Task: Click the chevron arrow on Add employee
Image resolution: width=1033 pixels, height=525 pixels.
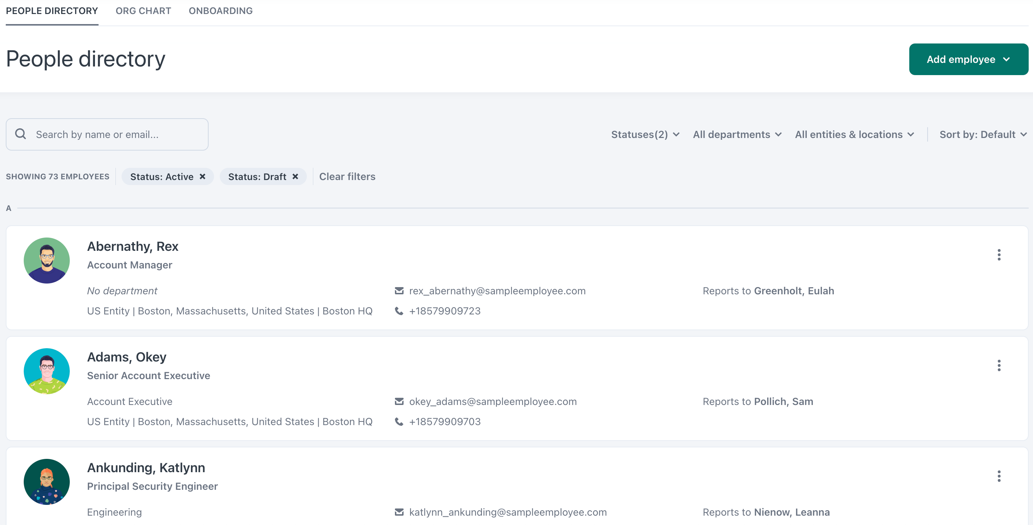Action: (x=1006, y=59)
